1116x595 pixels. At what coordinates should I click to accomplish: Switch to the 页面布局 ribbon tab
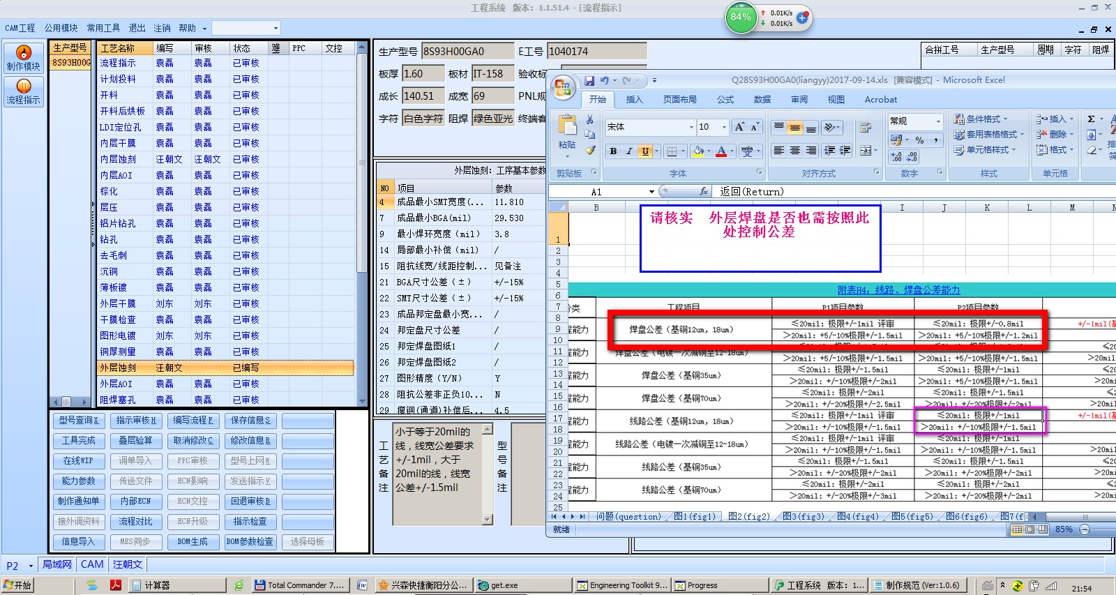679,100
